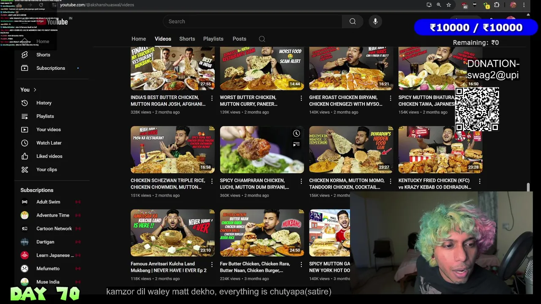Open the 27:55 butter chicken thumbnail
This screenshot has width=541, height=304.
pos(172,68)
